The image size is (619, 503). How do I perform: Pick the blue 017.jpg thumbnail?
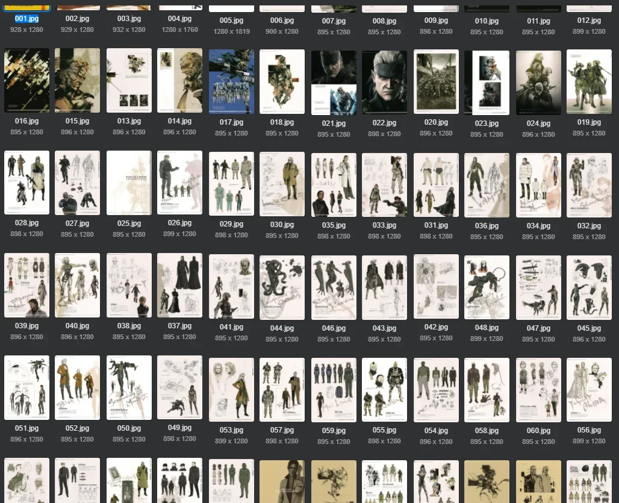231,82
